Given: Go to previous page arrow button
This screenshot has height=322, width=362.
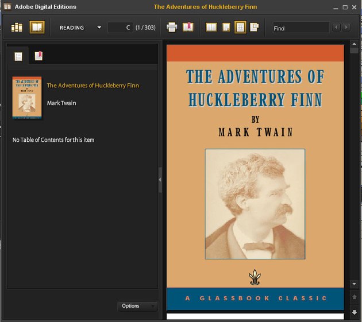Looking at the screenshot, I should [354, 297].
